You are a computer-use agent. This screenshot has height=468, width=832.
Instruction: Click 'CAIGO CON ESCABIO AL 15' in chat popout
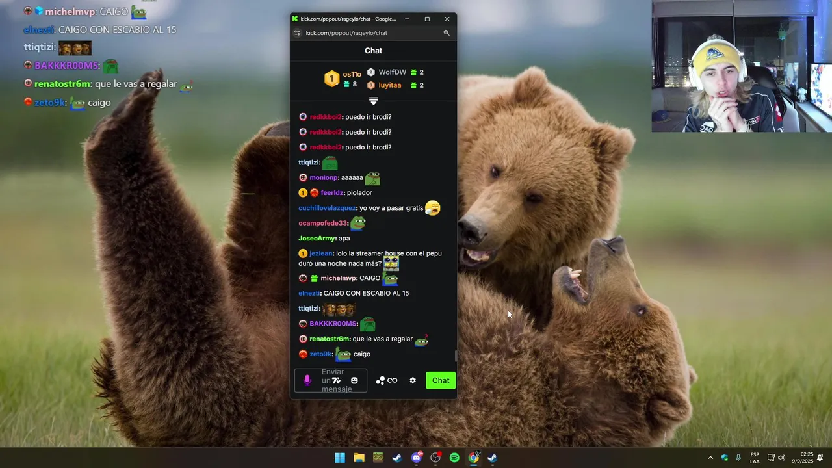click(x=366, y=293)
